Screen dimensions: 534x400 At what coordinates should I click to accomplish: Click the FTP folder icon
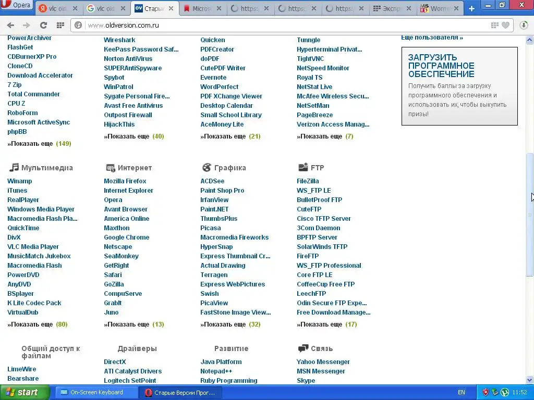[x=303, y=167]
